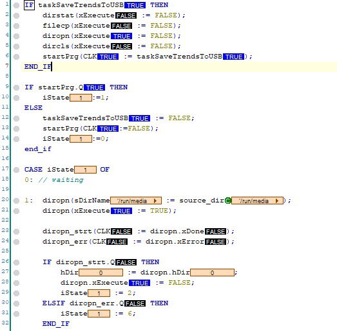Viewport: 337px width, 331px height.
Task: Toggle breakpoint marker on line 4 diropn call
Action: tap(16, 36)
